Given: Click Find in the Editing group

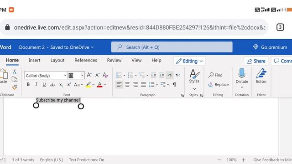Looking at the screenshot, I should tap(215, 75).
